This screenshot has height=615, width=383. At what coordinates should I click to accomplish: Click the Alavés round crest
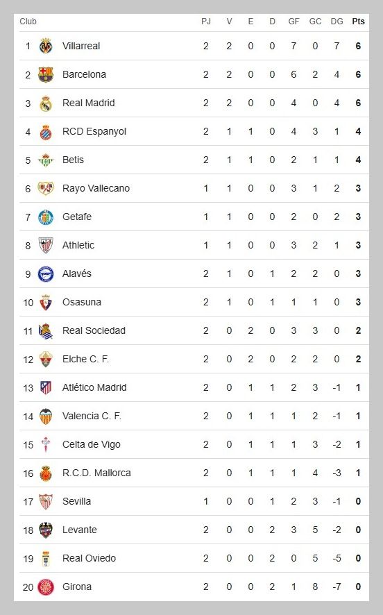tap(46, 273)
